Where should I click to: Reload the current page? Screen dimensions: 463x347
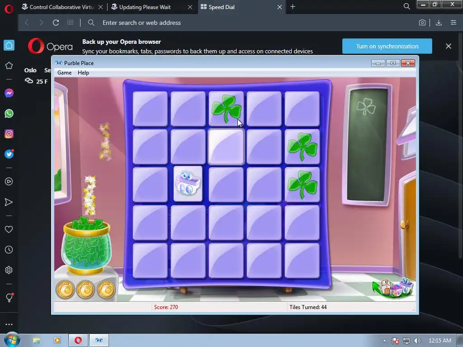point(56,23)
